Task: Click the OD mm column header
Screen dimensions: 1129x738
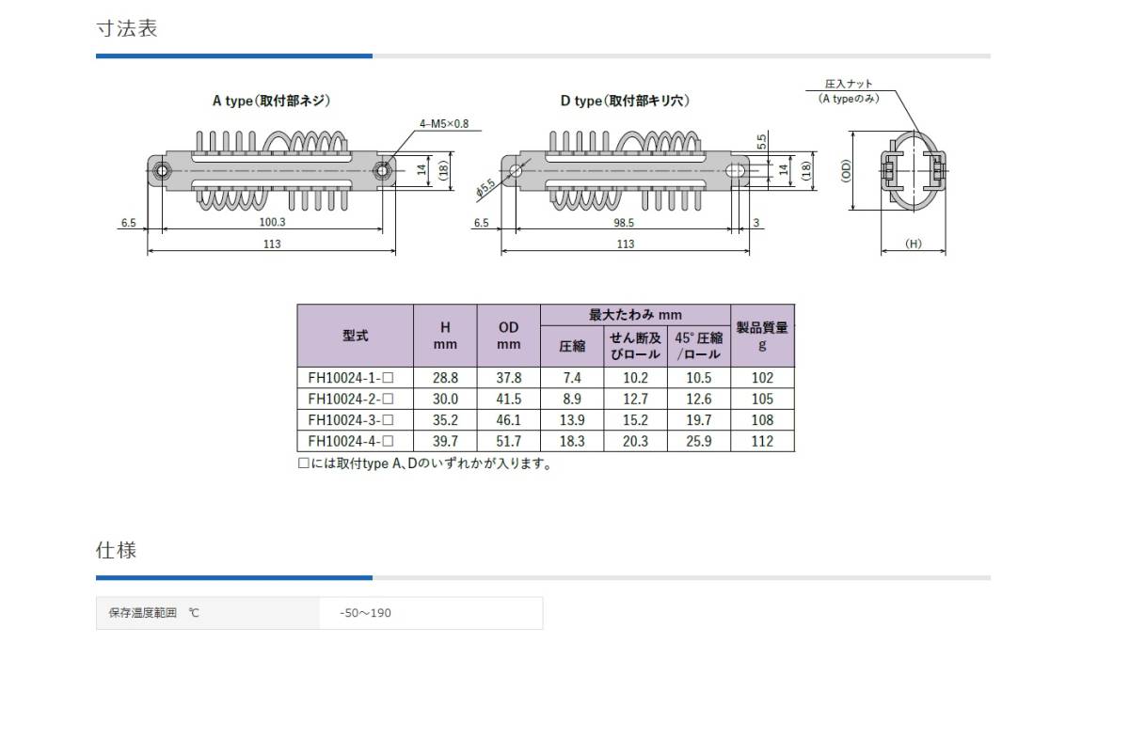Action: [x=509, y=336]
